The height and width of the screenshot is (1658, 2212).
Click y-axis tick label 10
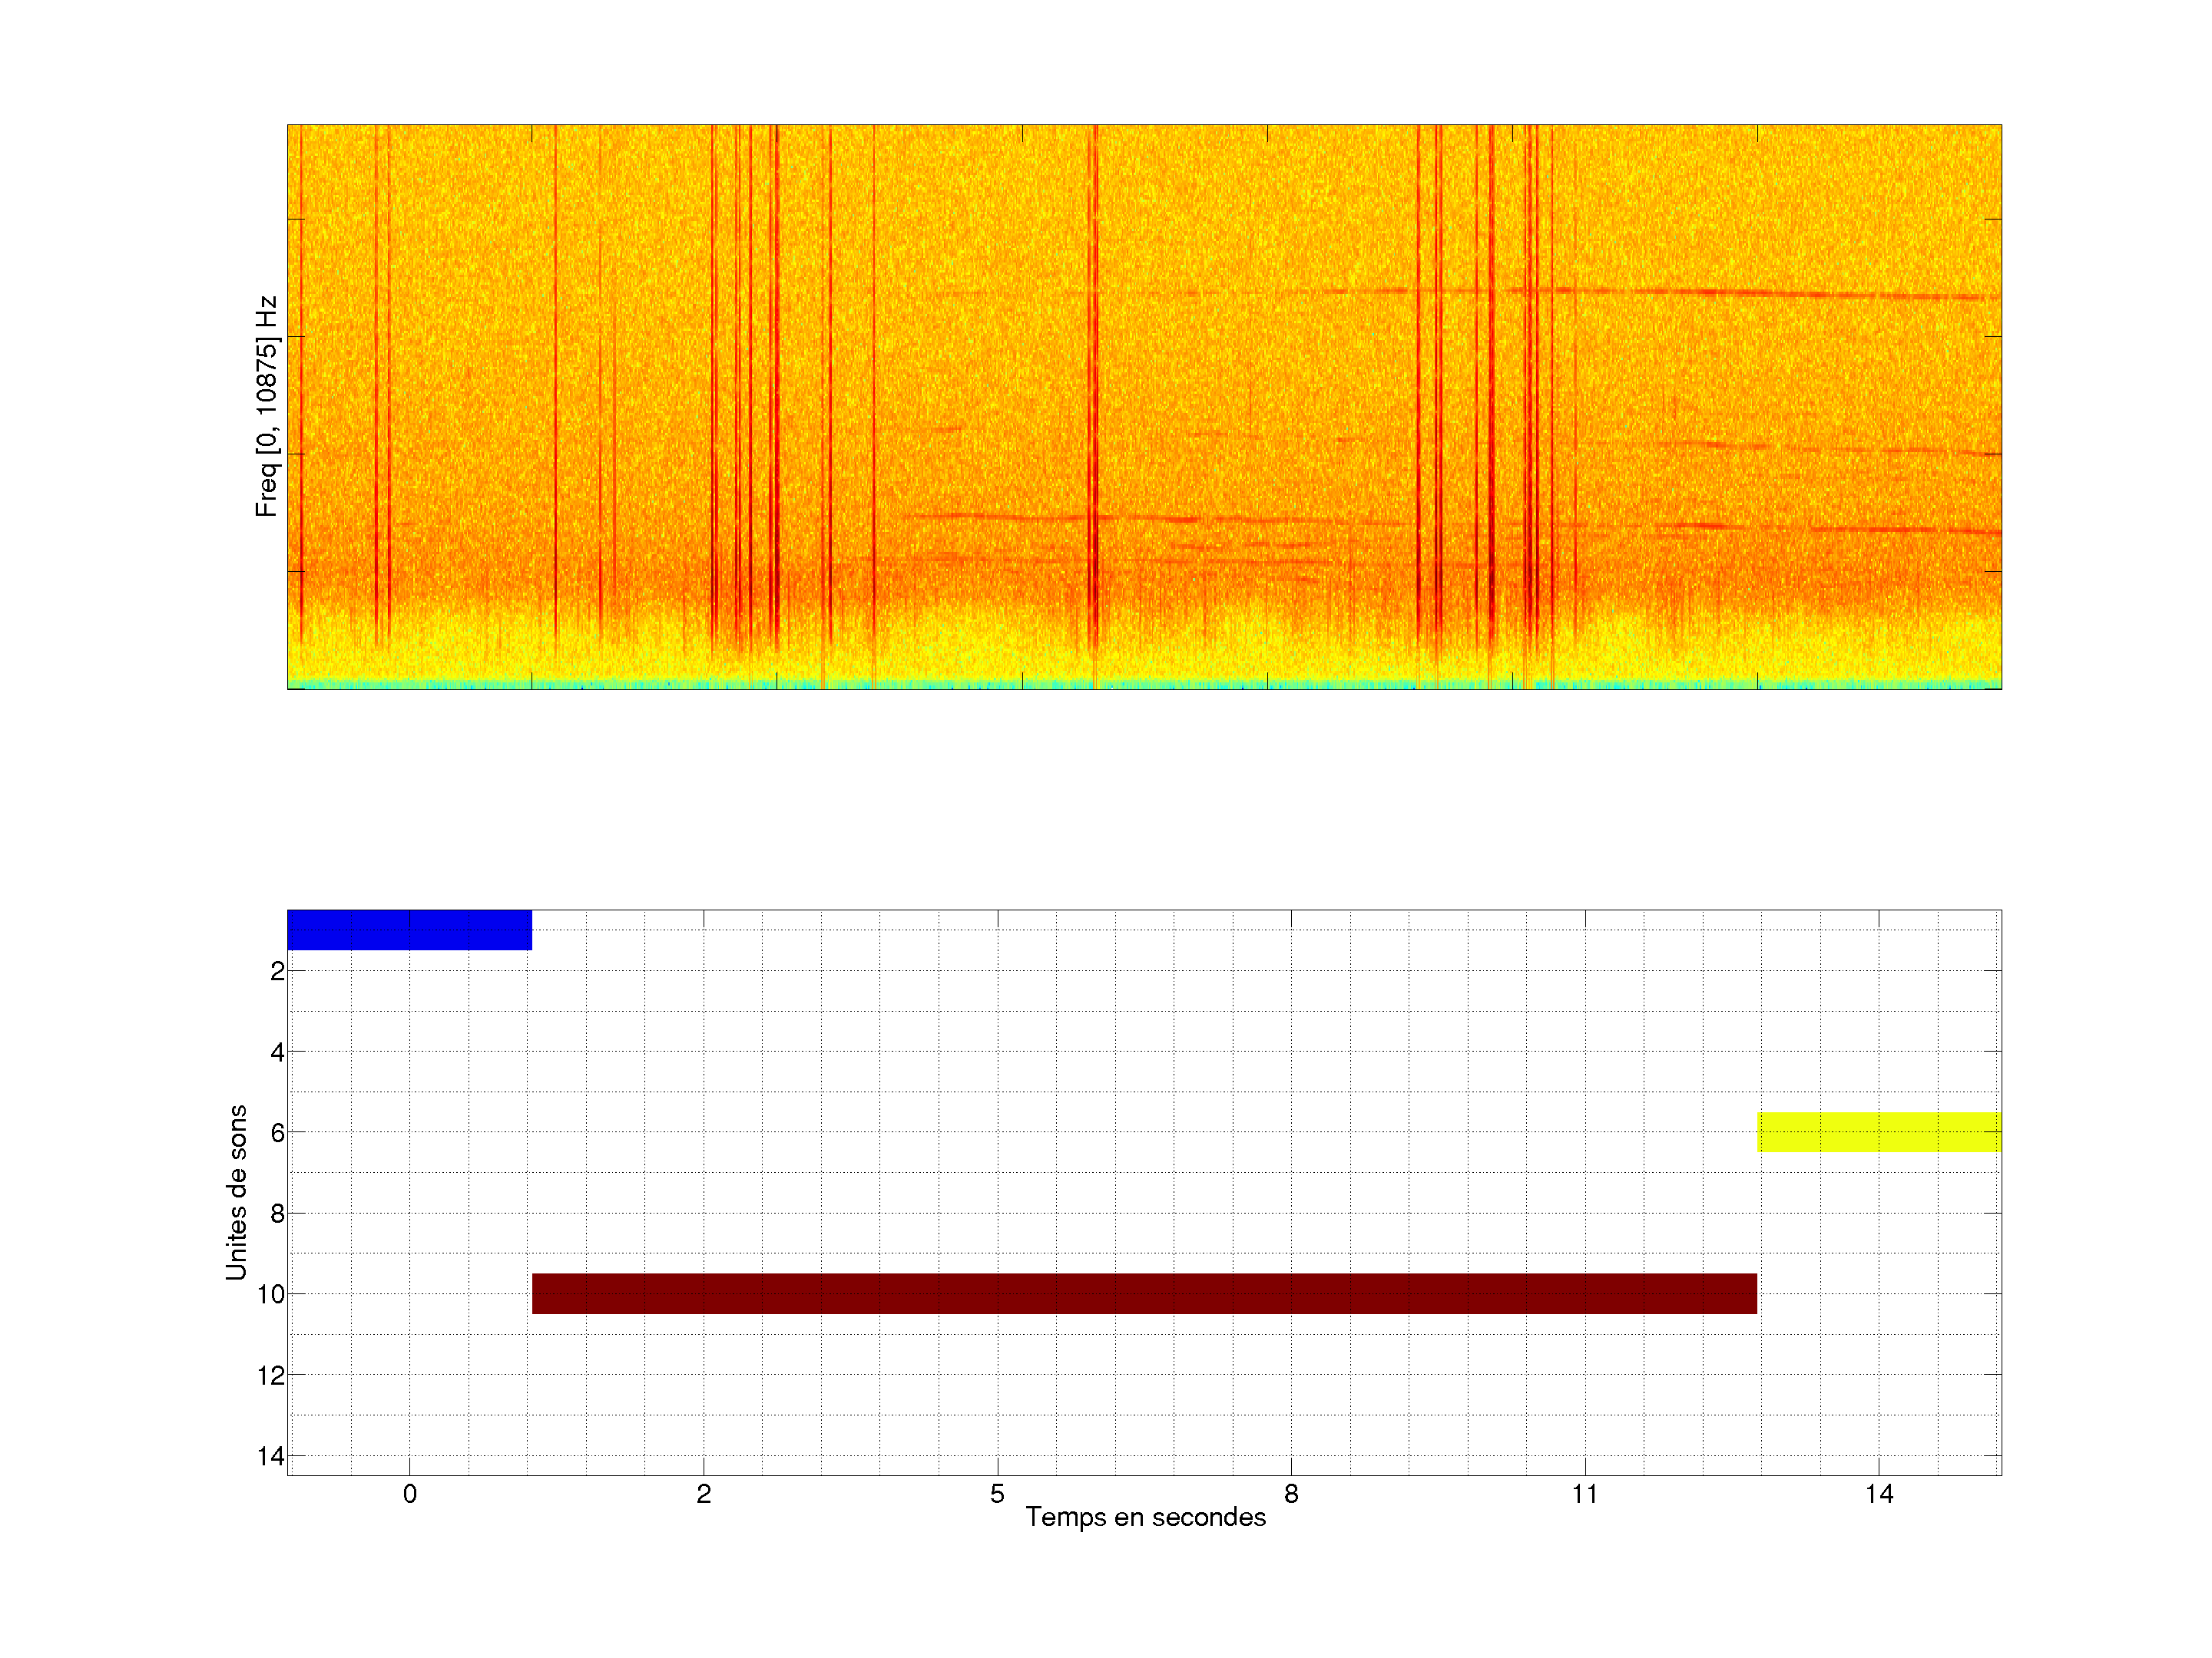tap(271, 1294)
